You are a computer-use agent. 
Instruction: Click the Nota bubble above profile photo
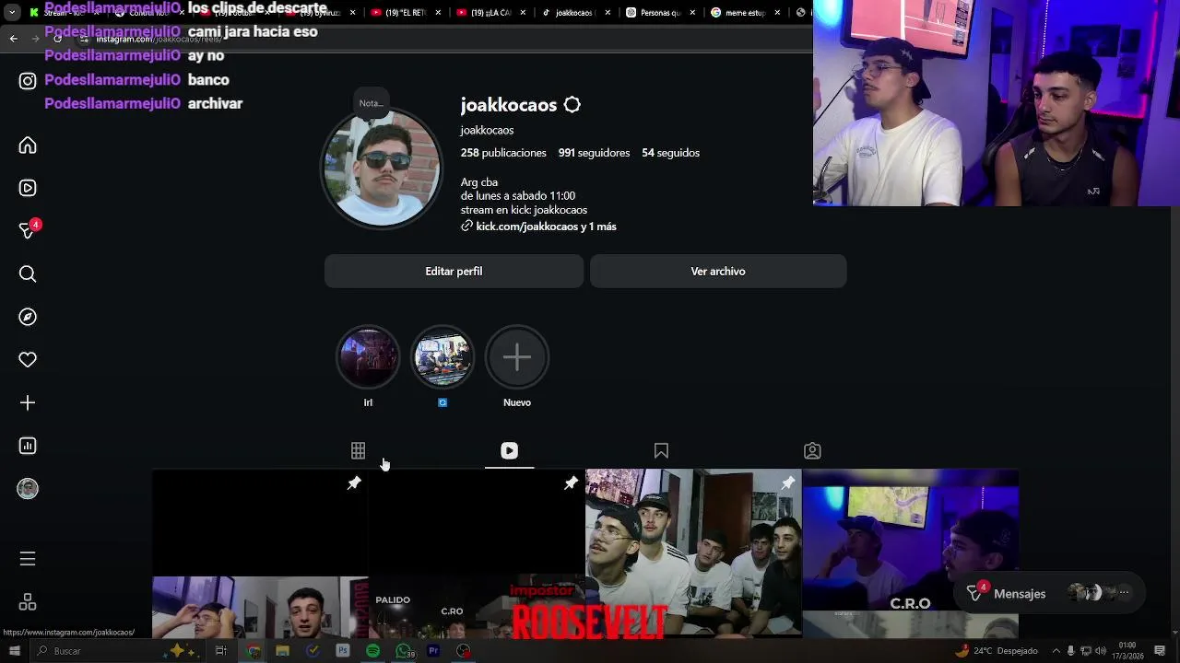click(371, 103)
